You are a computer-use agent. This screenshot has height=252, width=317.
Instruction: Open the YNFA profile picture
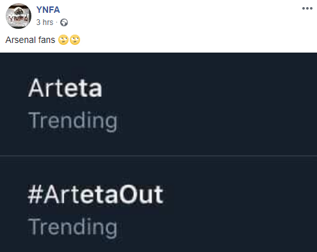19,16
